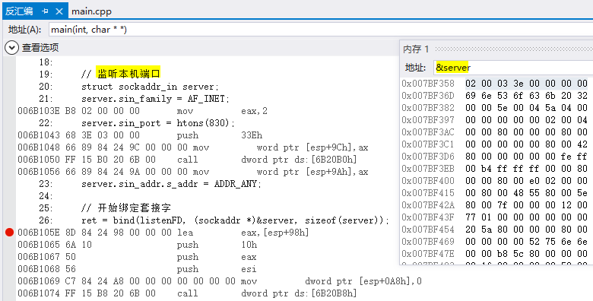This screenshot has width=593, height=301.
Task: Select memory row 0x007BF3C1
Action: pos(496,144)
